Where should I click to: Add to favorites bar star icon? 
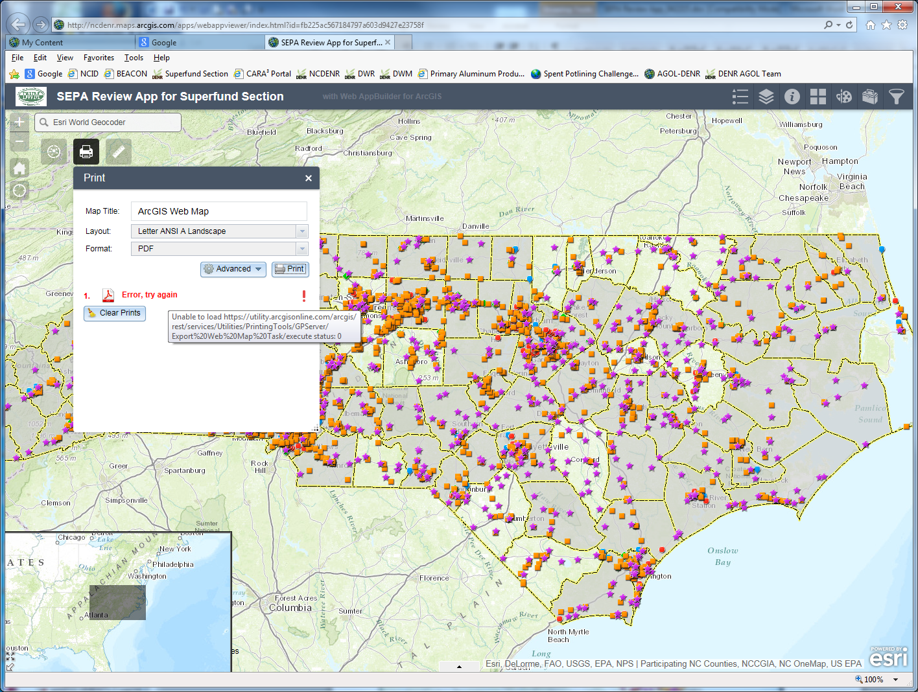pos(14,74)
